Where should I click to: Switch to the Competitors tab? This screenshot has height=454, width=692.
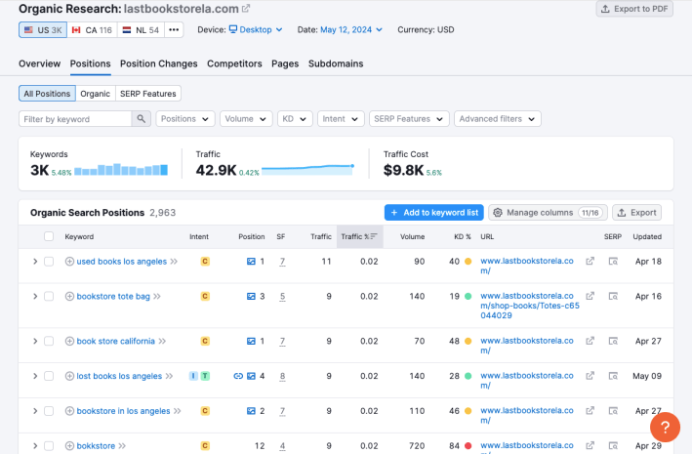pos(234,63)
